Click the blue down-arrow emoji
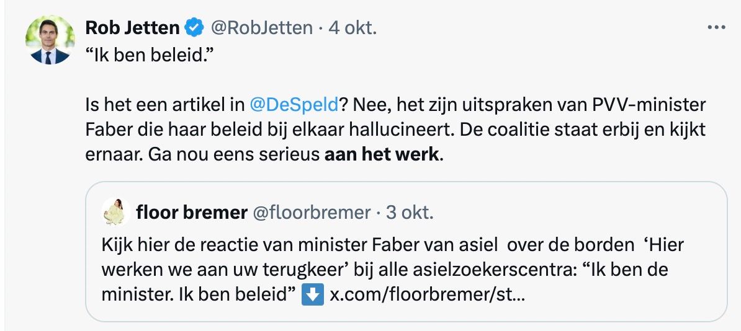 312,295
